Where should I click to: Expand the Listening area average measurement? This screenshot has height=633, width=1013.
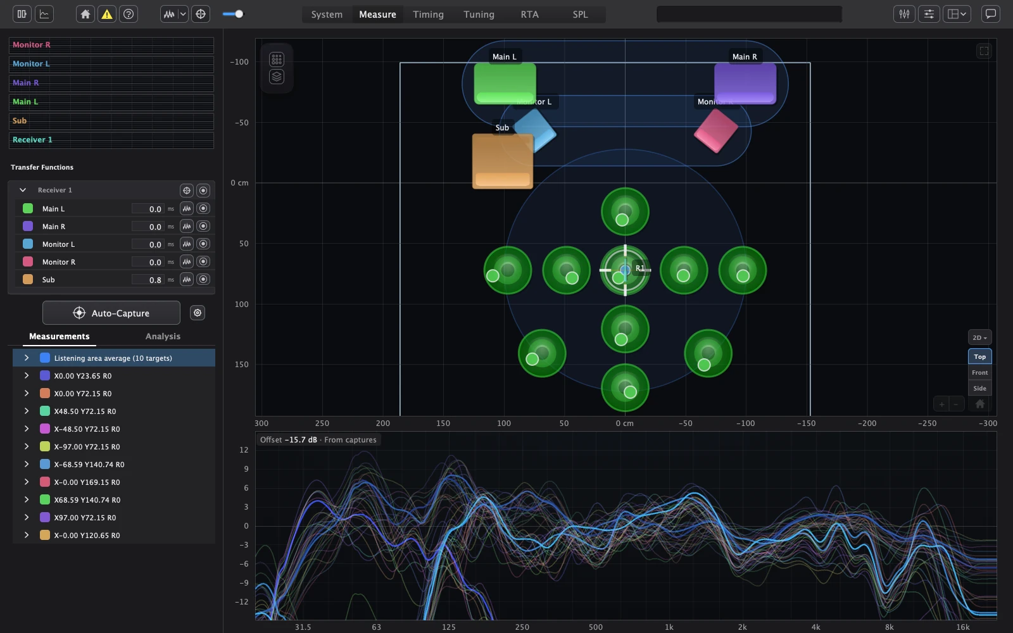pyautogui.click(x=27, y=358)
